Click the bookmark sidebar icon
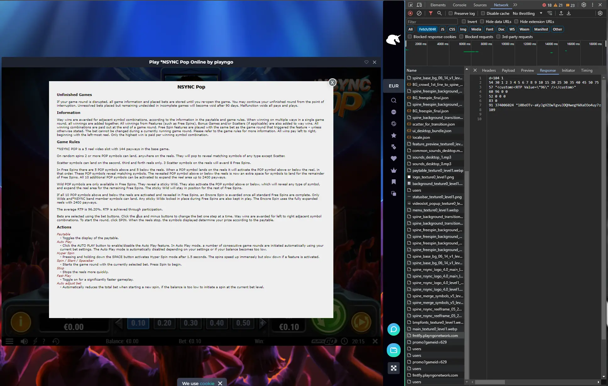This screenshot has width=608, height=386. [394, 182]
